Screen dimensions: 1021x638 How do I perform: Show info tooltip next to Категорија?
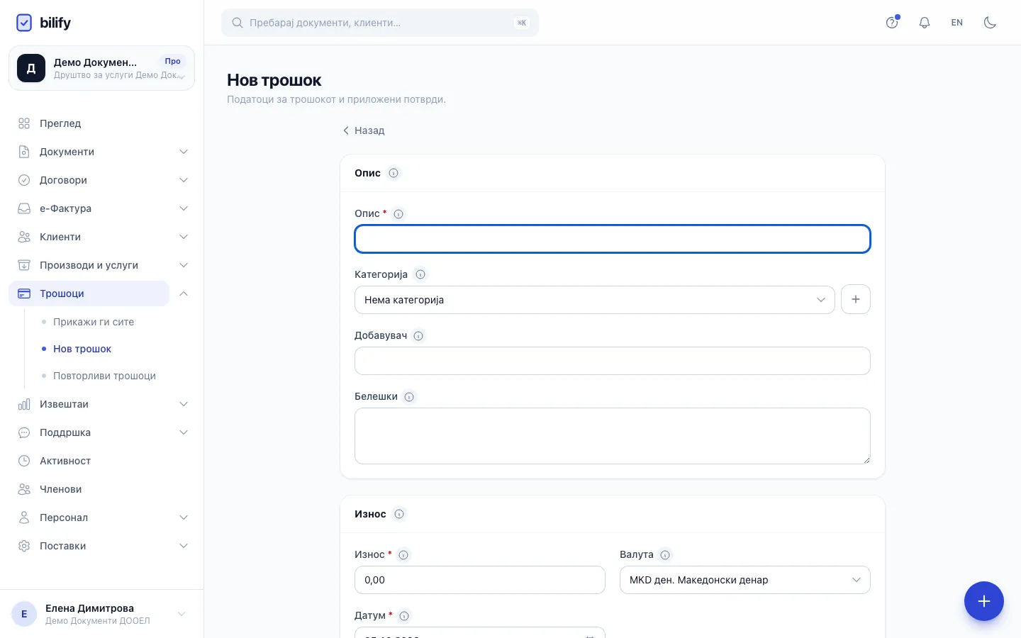(420, 274)
